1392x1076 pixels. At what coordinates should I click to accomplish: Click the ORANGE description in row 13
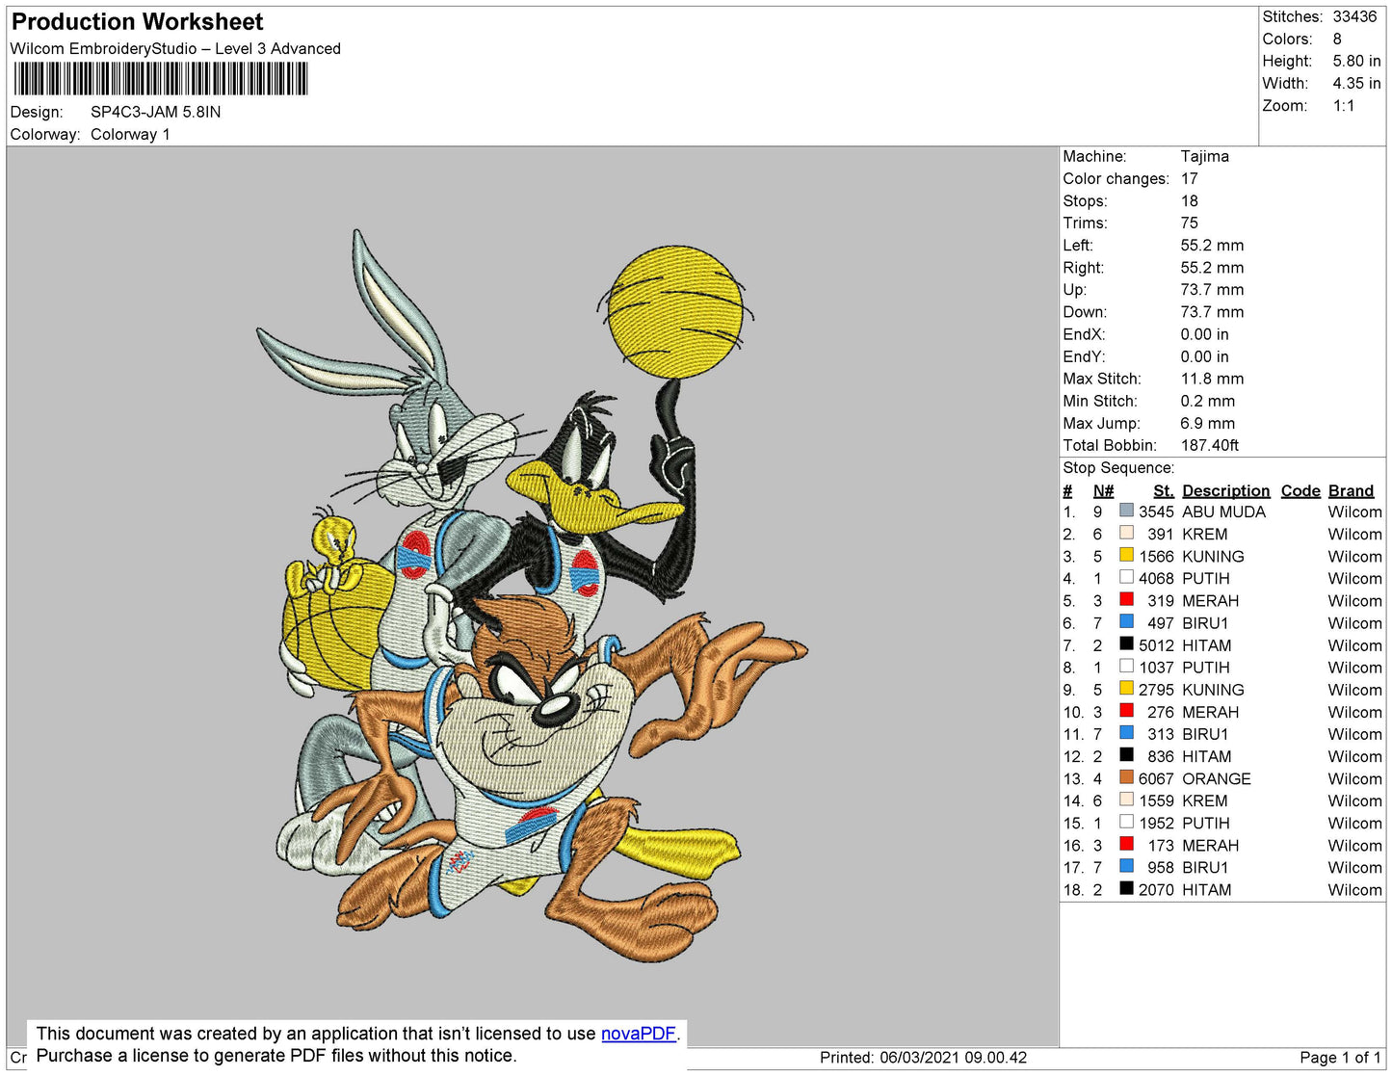1216,778
